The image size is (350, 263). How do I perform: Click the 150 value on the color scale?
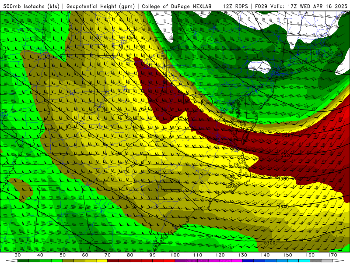coord(287,255)
